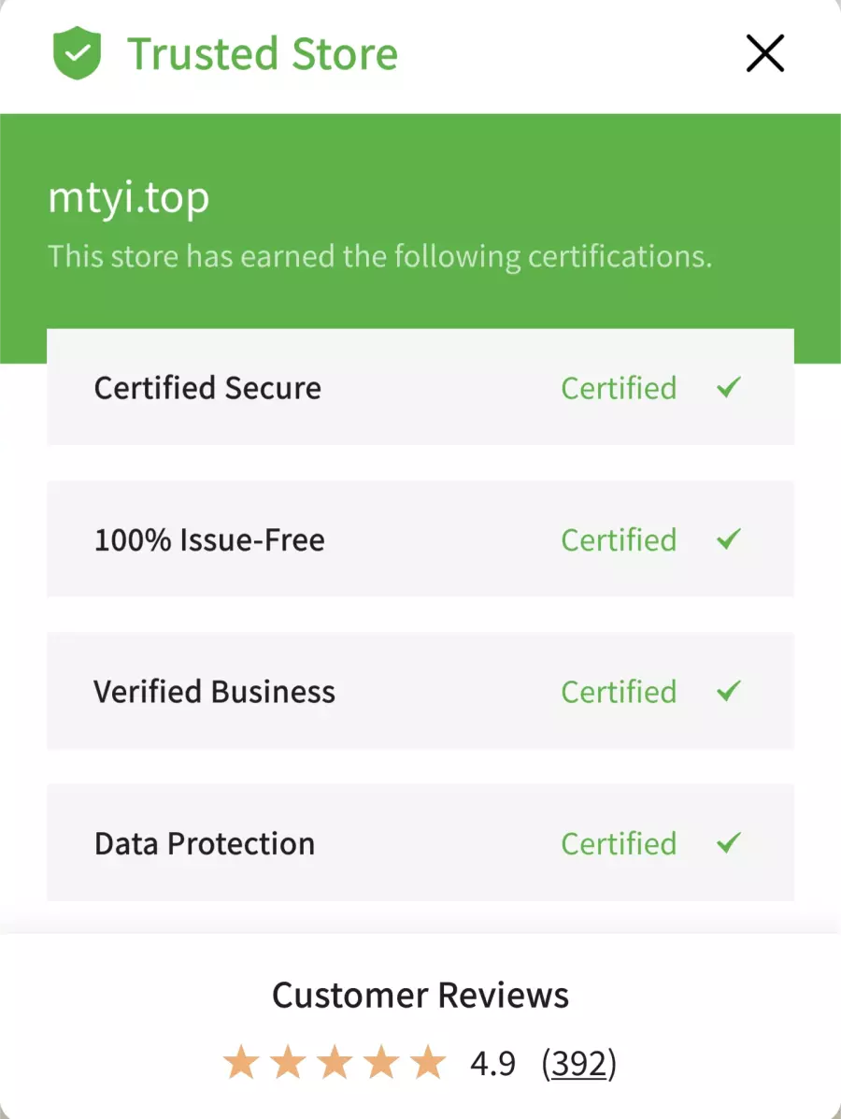Click the third review star
Image resolution: width=841 pixels, height=1119 pixels.
pos(335,1062)
